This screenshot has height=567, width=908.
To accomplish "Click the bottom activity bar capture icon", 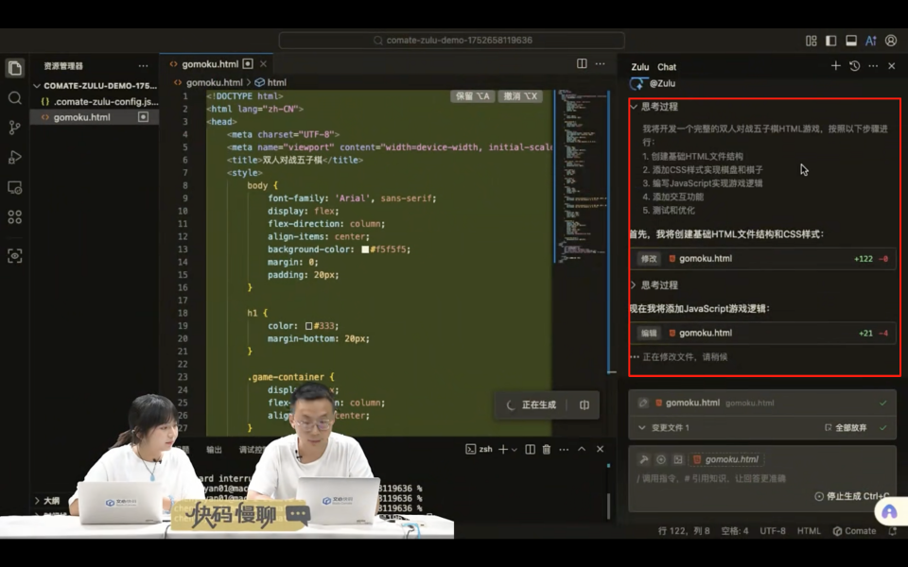I will 15,256.
